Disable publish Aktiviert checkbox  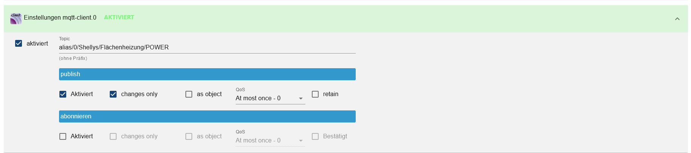(63, 94)
